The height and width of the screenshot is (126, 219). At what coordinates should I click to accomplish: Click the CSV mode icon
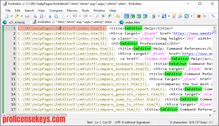point(154,16)
